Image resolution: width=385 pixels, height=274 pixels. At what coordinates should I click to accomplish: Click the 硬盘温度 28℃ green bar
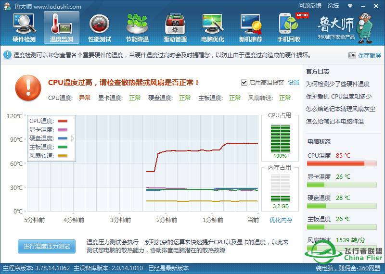click(342, 206)
